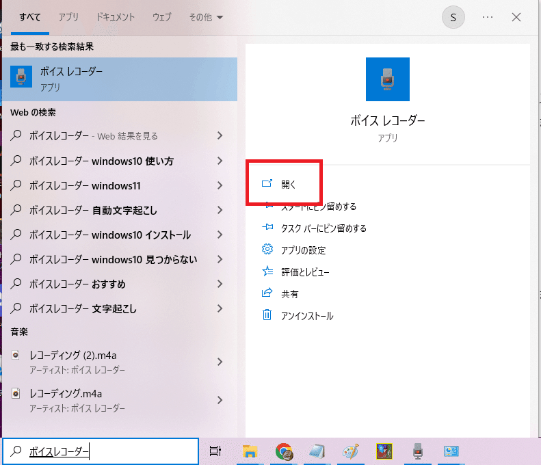This screenshot has width=541, height=465.
Task: Click the 開く open icon
Action: click(267, 183)
